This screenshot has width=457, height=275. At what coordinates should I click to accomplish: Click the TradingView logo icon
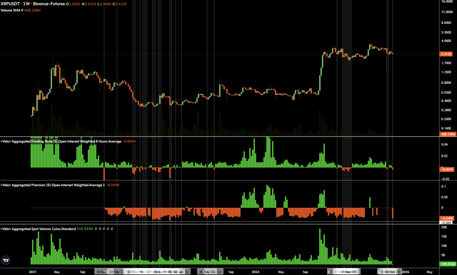[x=6, y=261]
